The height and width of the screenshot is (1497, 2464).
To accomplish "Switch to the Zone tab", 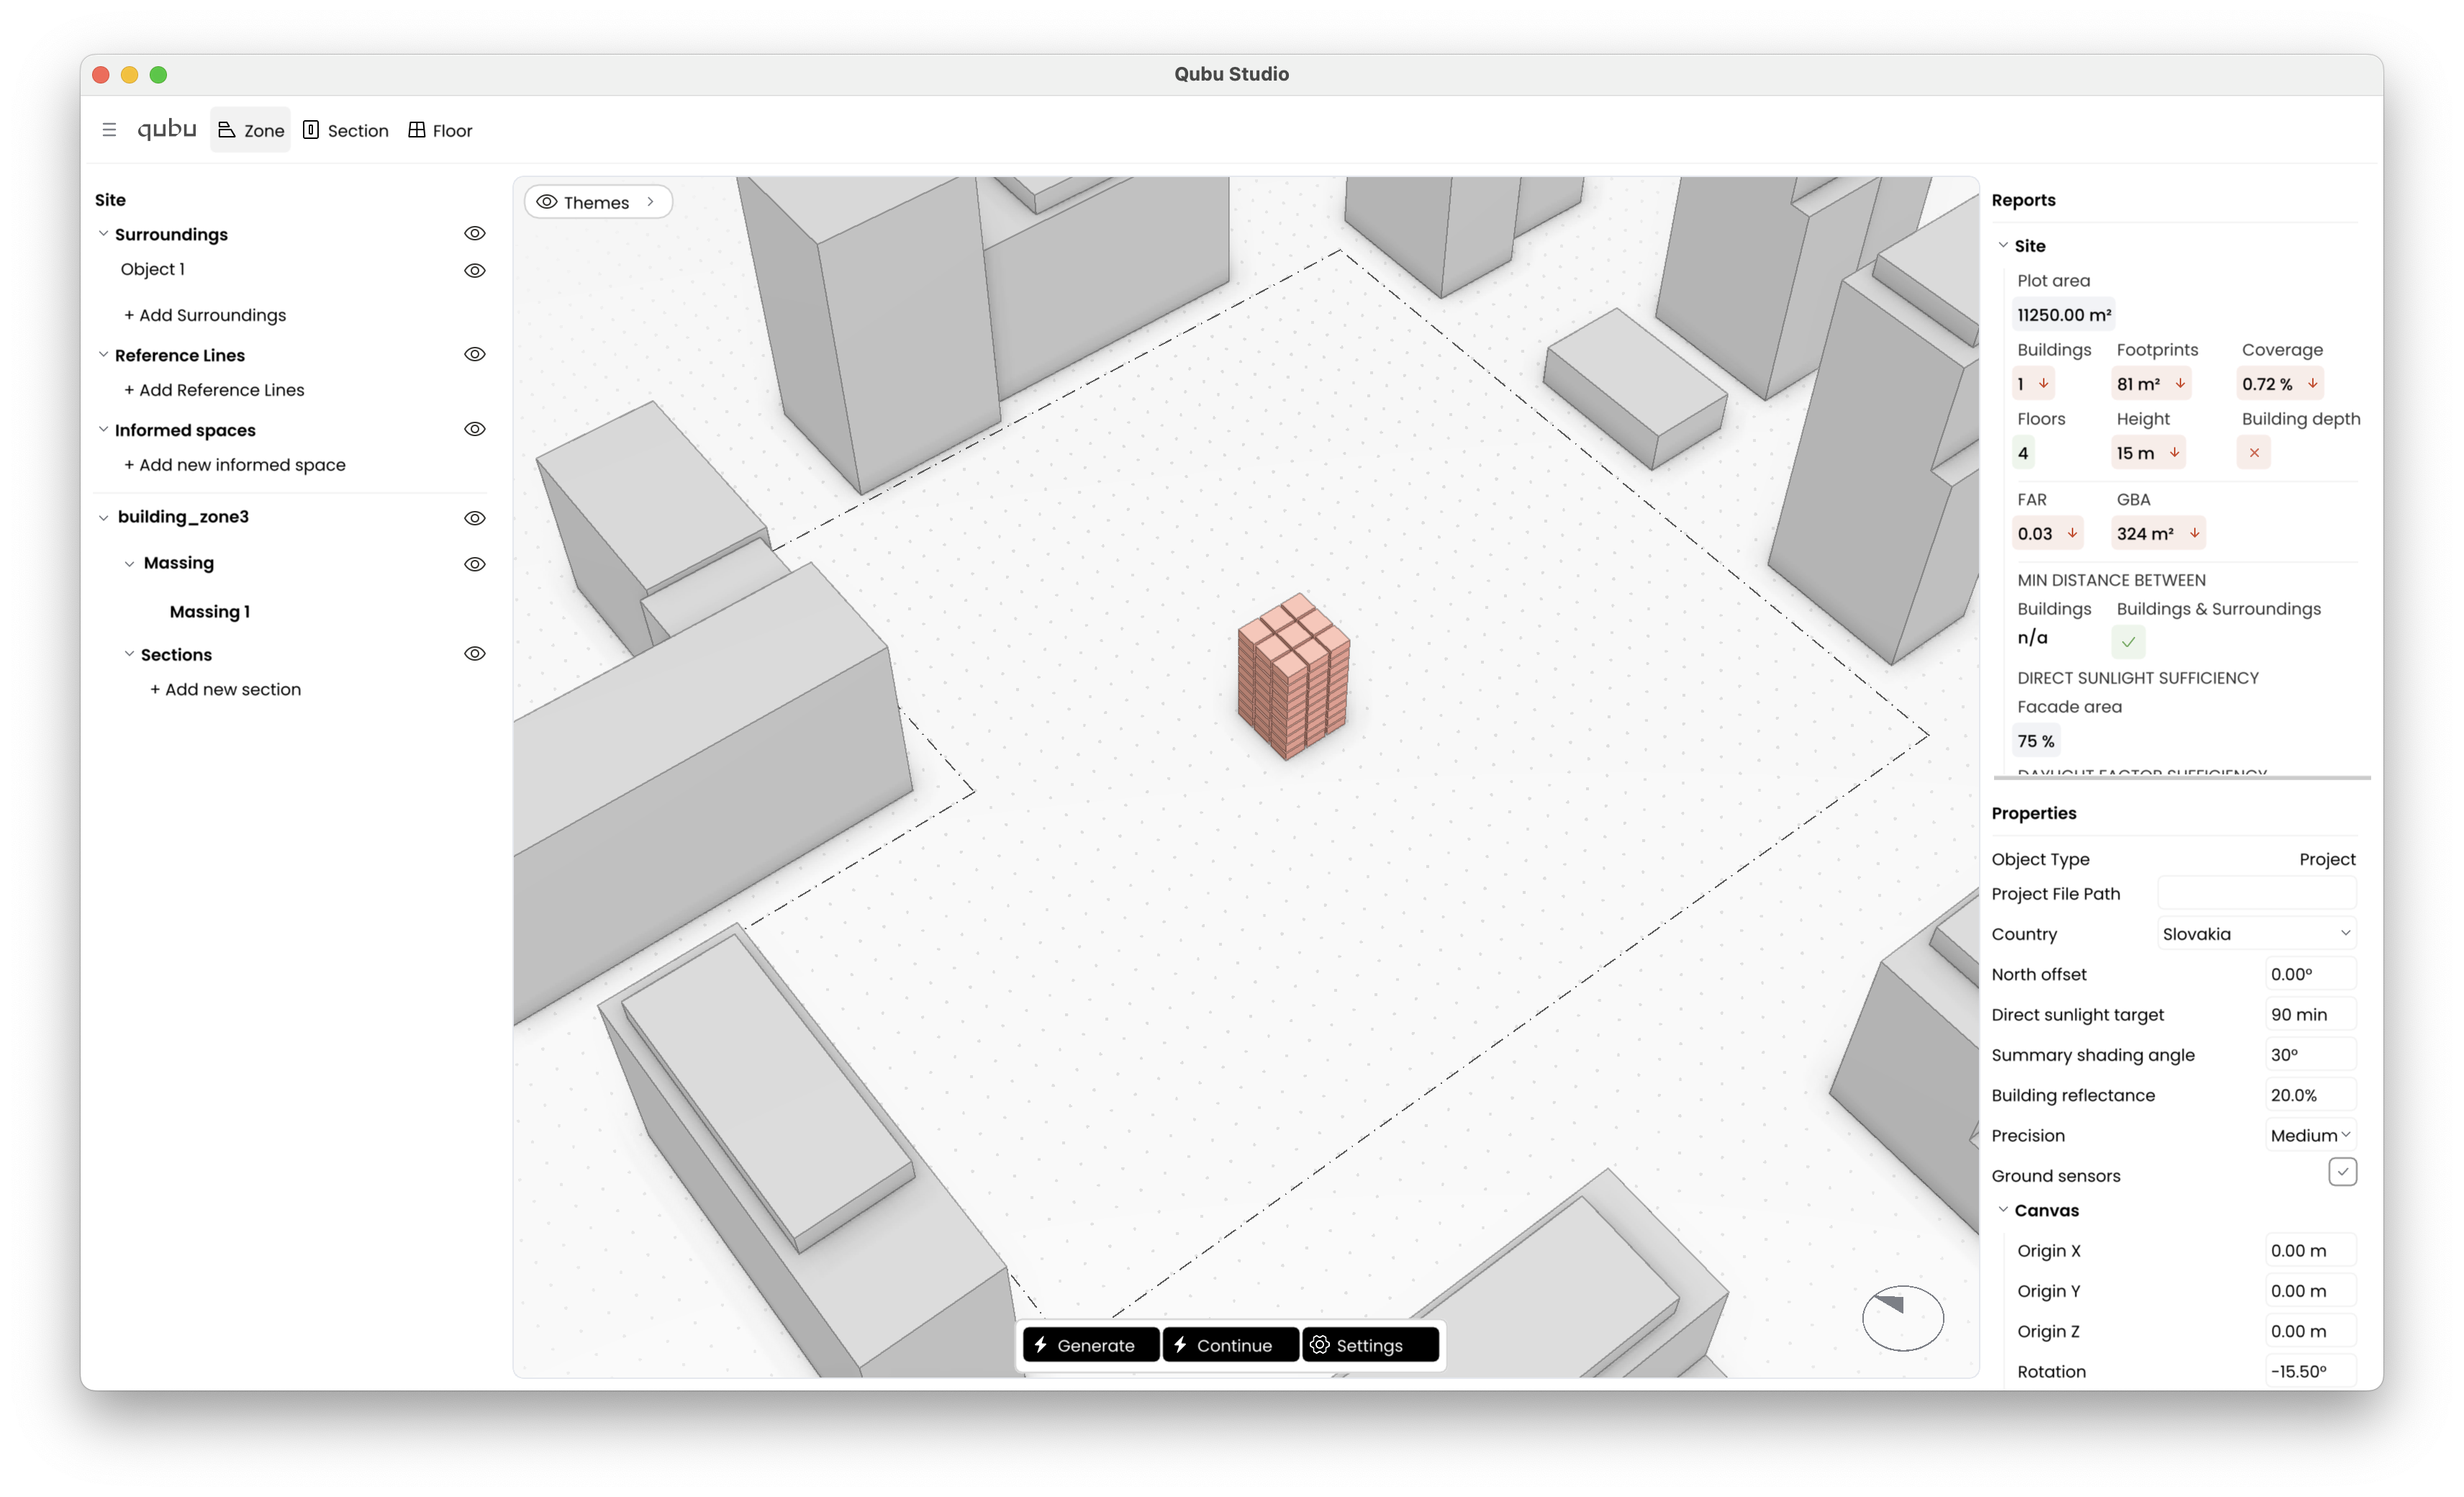I will pos(251,130).
